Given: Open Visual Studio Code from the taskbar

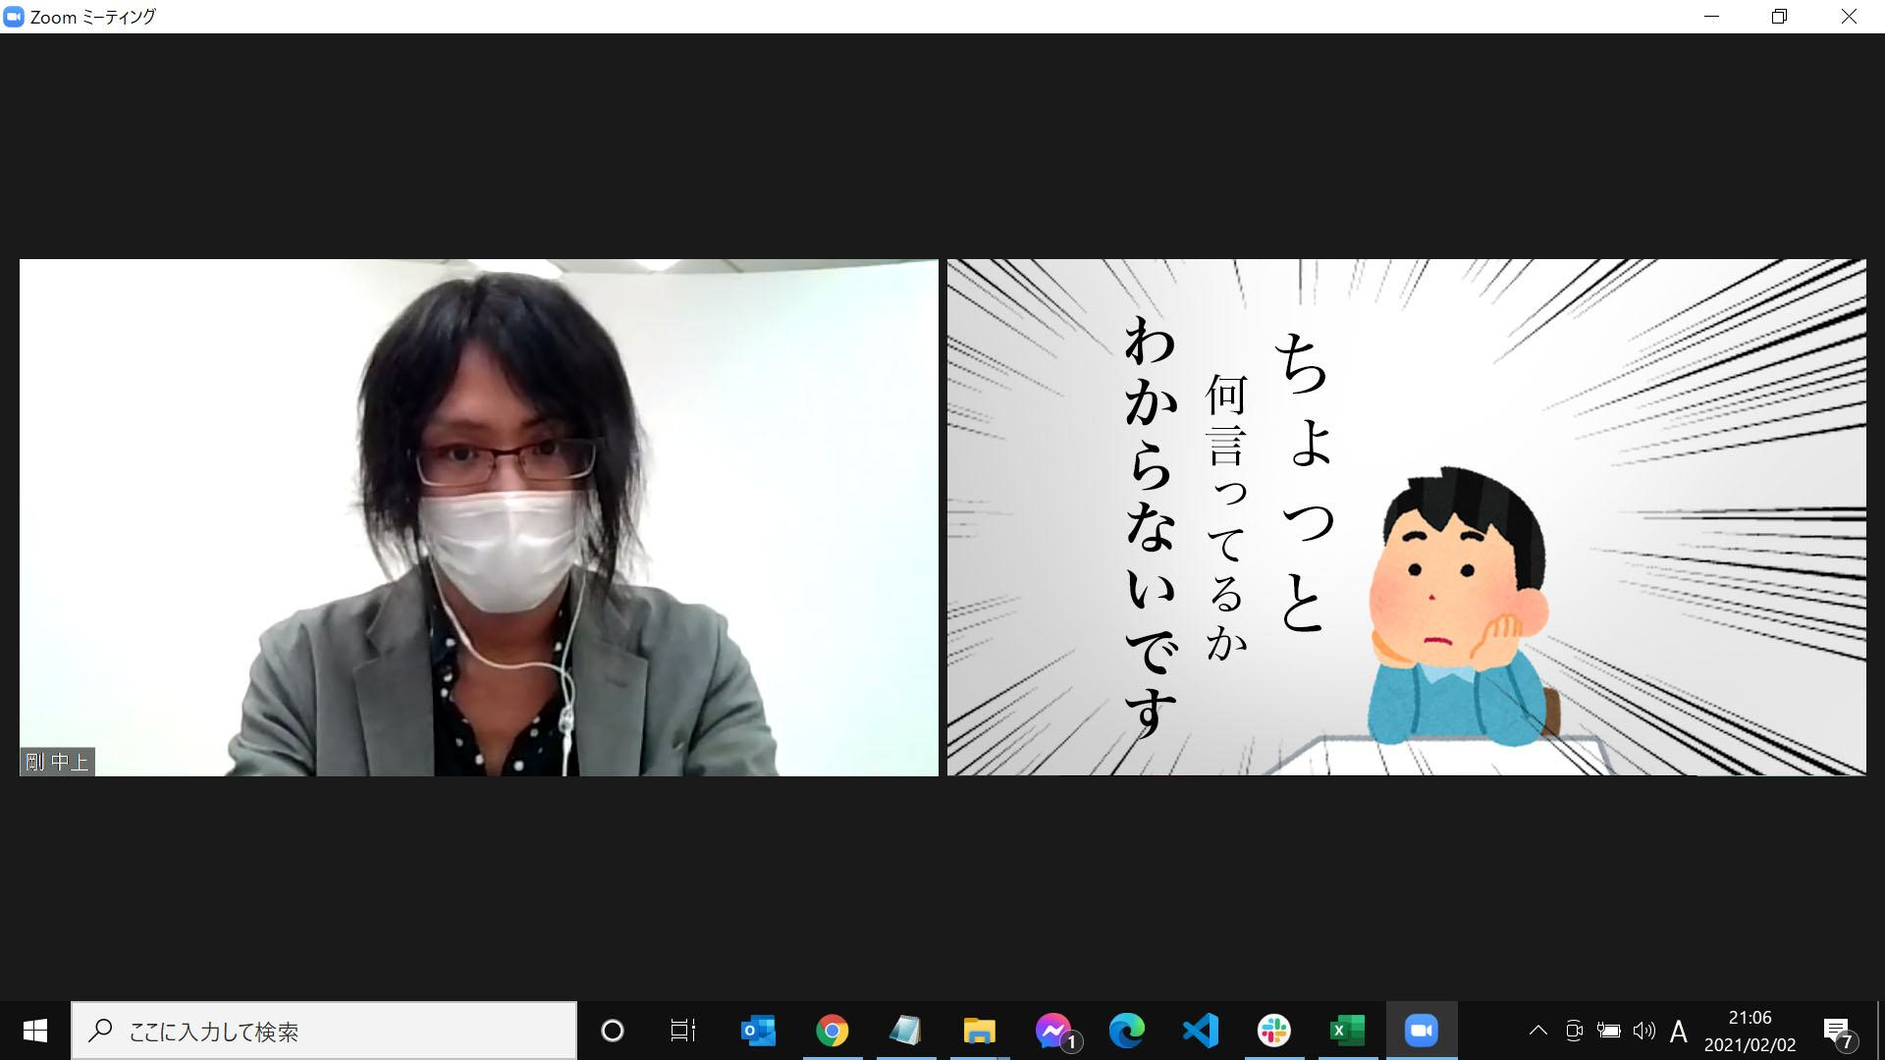Looking at the screenshot, I should pos(1201,1031).
